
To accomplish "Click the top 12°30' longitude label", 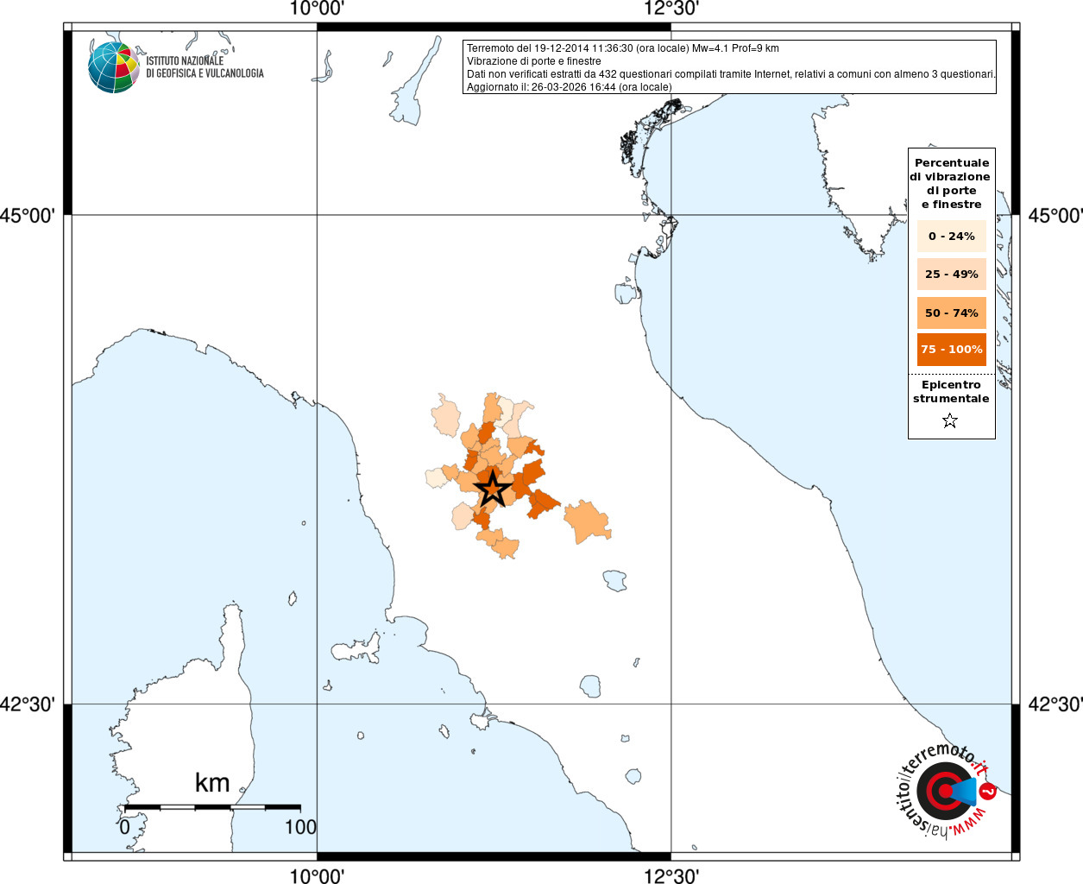I will point(671,9).
